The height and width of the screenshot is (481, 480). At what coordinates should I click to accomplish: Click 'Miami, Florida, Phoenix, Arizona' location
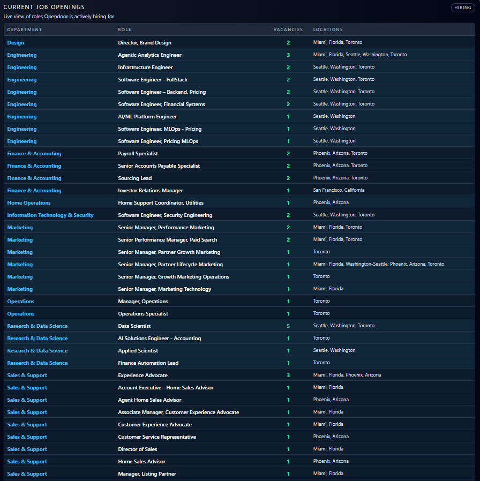point(347,375)
